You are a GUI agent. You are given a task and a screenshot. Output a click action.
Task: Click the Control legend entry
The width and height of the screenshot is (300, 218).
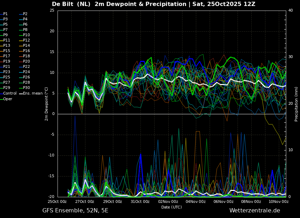click(x=8, y=94)
